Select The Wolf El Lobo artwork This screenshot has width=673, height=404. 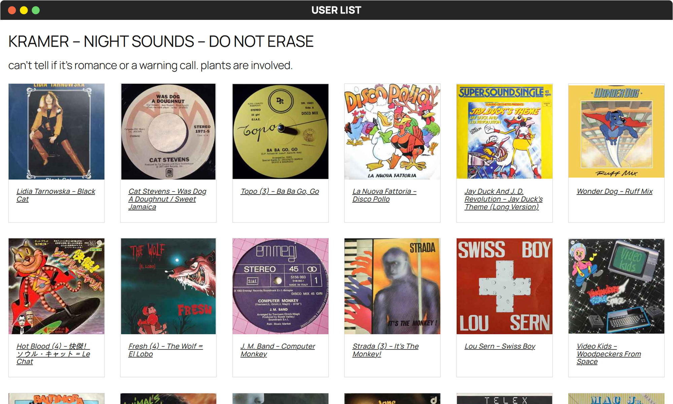point(168,286)
